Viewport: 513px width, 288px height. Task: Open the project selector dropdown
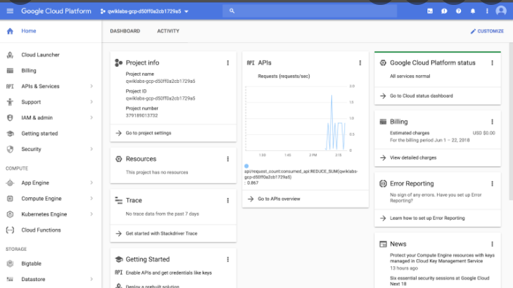[x=144, y=11]
